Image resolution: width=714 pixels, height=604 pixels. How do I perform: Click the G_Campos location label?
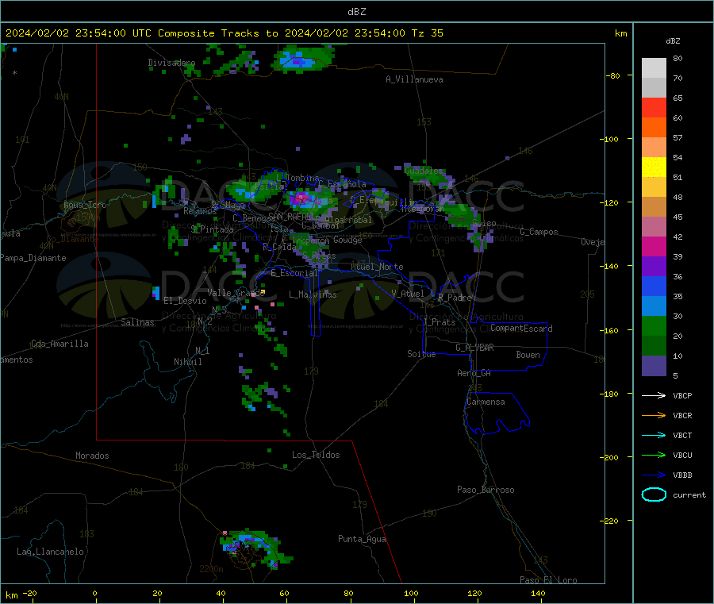(x=539, y=232)
